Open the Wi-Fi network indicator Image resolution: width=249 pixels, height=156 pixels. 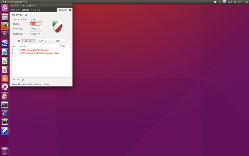pos(220,2)
